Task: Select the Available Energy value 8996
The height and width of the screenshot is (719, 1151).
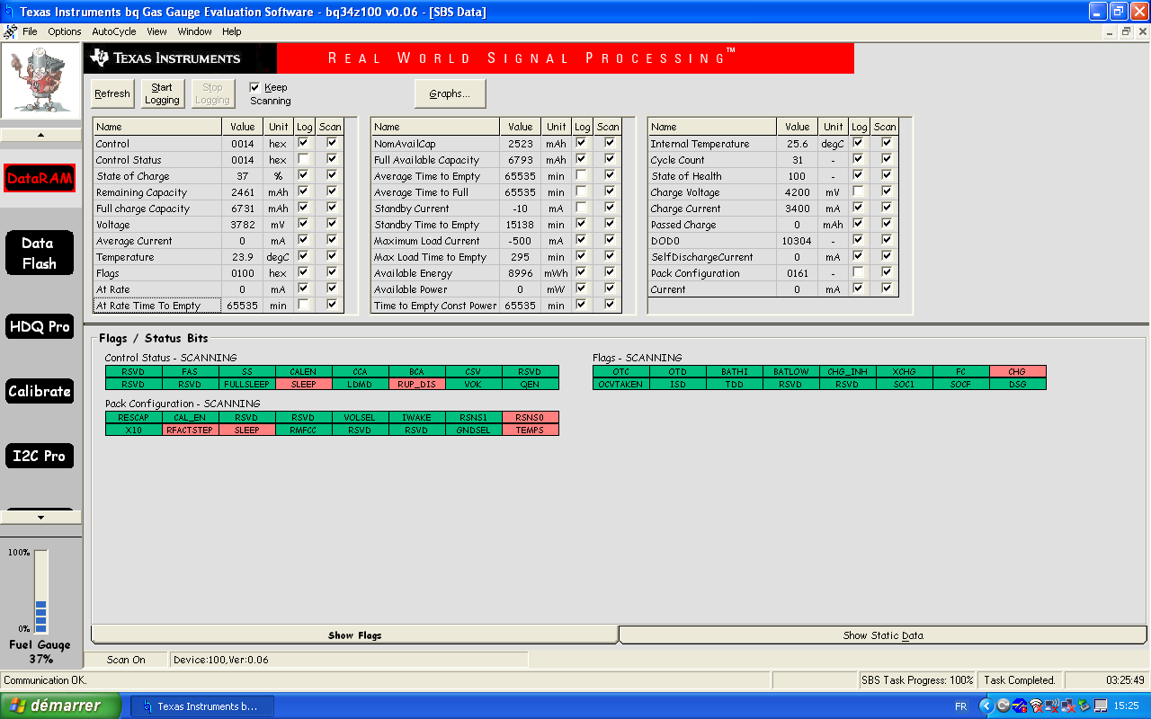Action: 521,273
